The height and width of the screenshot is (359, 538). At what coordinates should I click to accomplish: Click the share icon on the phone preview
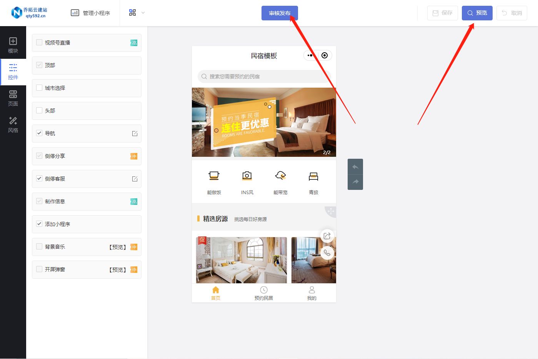click(327, 236)
